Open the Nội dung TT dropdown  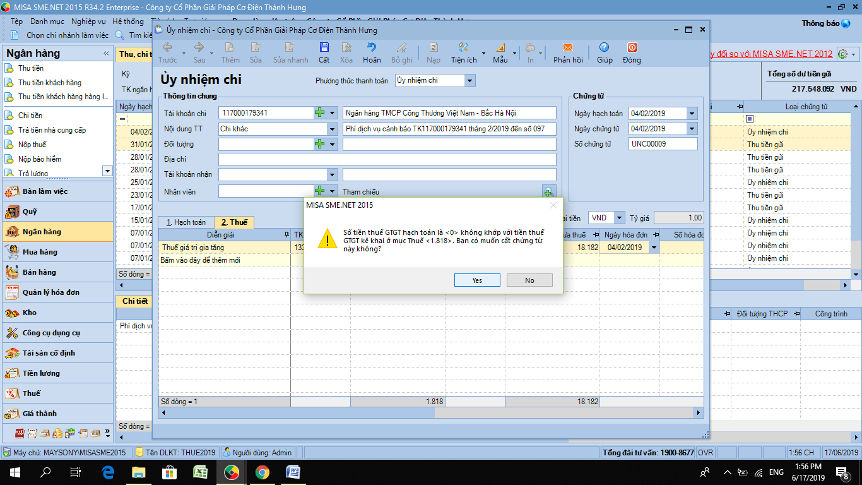(333, 129)
